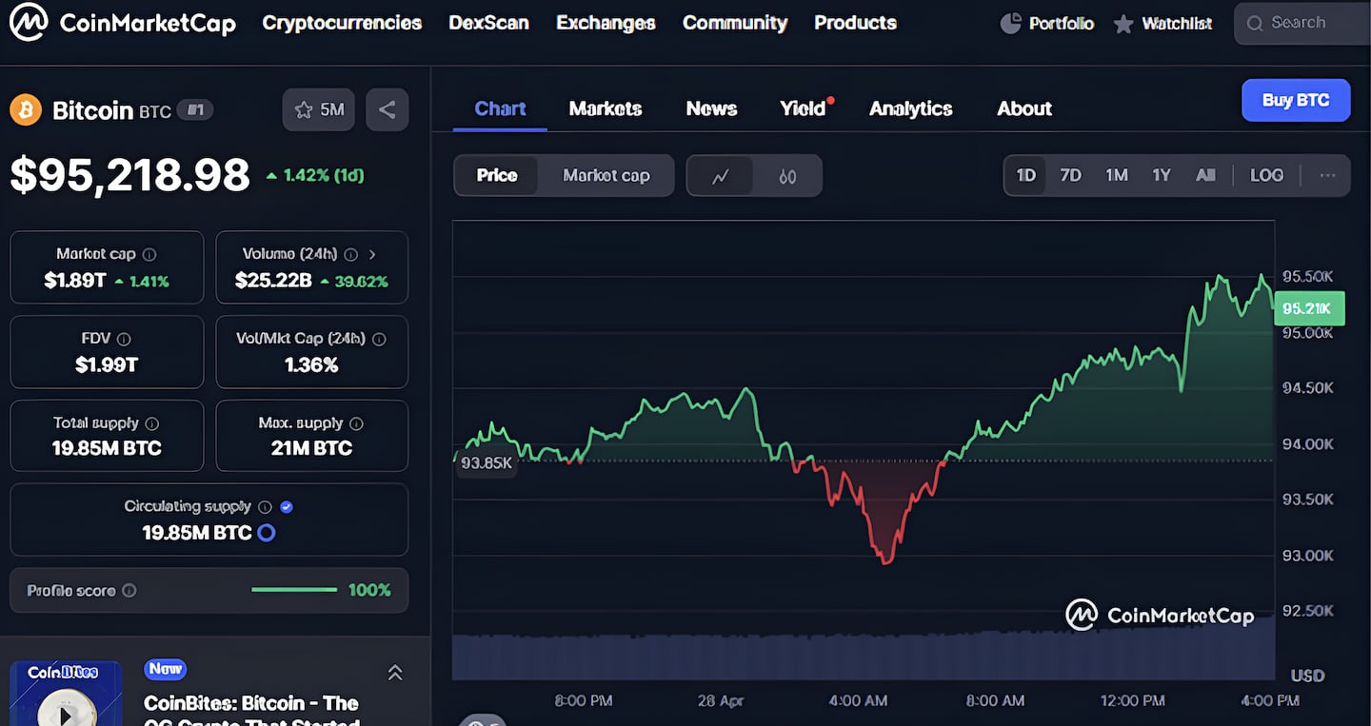Image resolution: width=1371 pixels, height=726 pixels.
Task: Click the 21M BTC max supply value
Action: tap(311, 448)
